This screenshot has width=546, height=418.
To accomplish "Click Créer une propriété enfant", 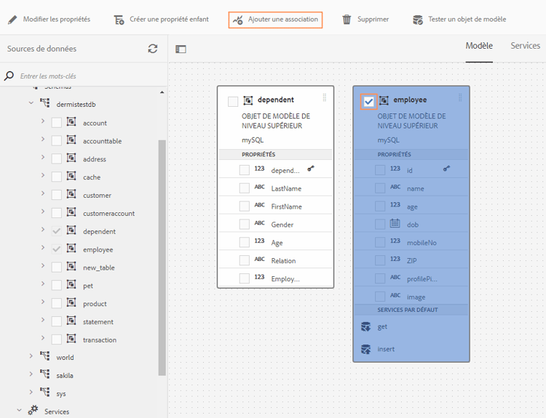I will point(169,20).
